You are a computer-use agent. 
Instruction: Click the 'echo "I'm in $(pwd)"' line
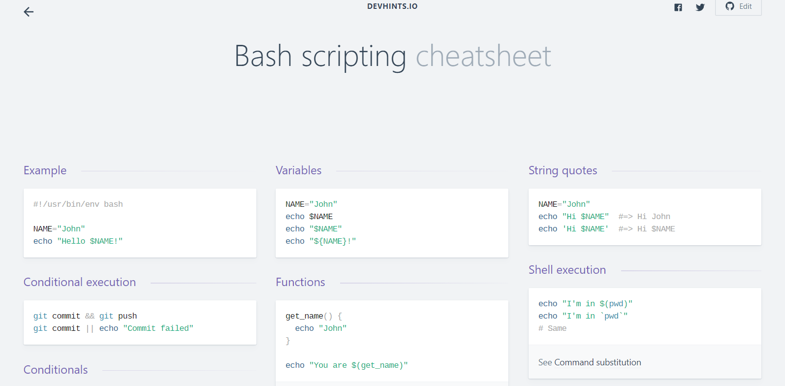click(585, 304)
